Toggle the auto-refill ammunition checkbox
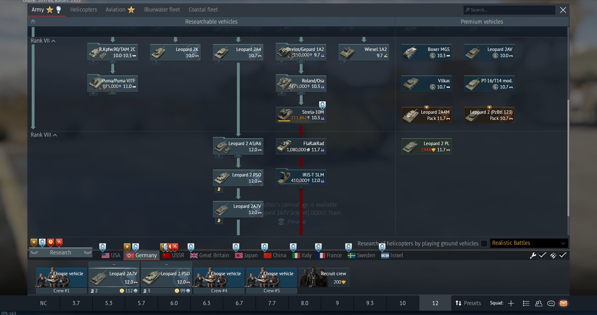Image resolution: width=597 pixels, height=315 pixels. [562, 255]
